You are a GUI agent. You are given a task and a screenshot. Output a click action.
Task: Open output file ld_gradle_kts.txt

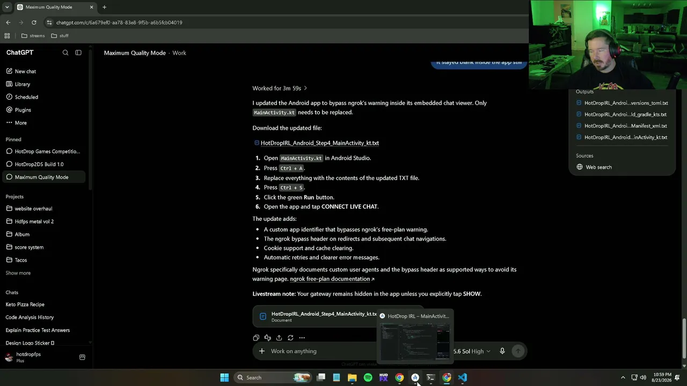click(622, 114)
